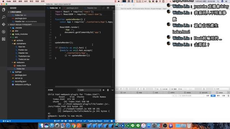Click the indentation size setting in status bar
Viewport: 230px width, 129px height.
(72, 121)
